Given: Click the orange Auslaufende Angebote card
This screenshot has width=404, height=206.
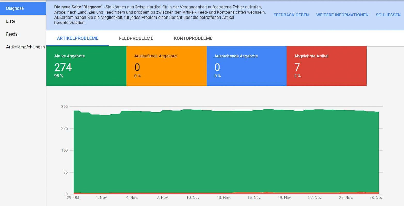Looking at the screenshot, I should (x=166, y=66).
